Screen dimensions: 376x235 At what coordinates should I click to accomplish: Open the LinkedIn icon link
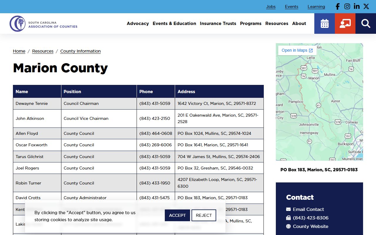point(357,6)
